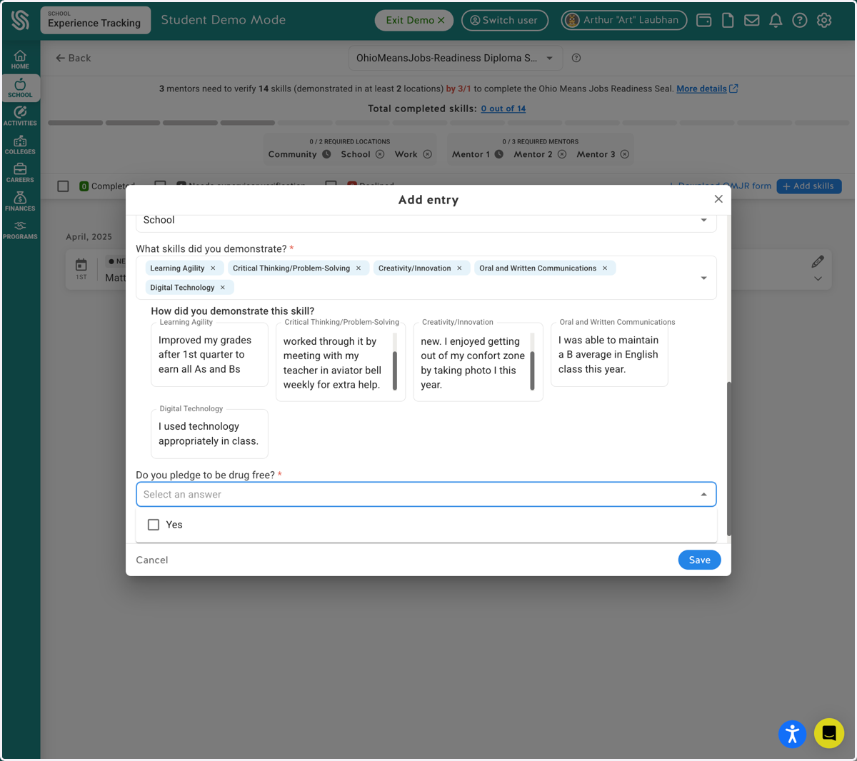The width and height of the screenshot is (857, 761).
Task: Expand the April entry chevron
Action: click(x=818, y=279)
